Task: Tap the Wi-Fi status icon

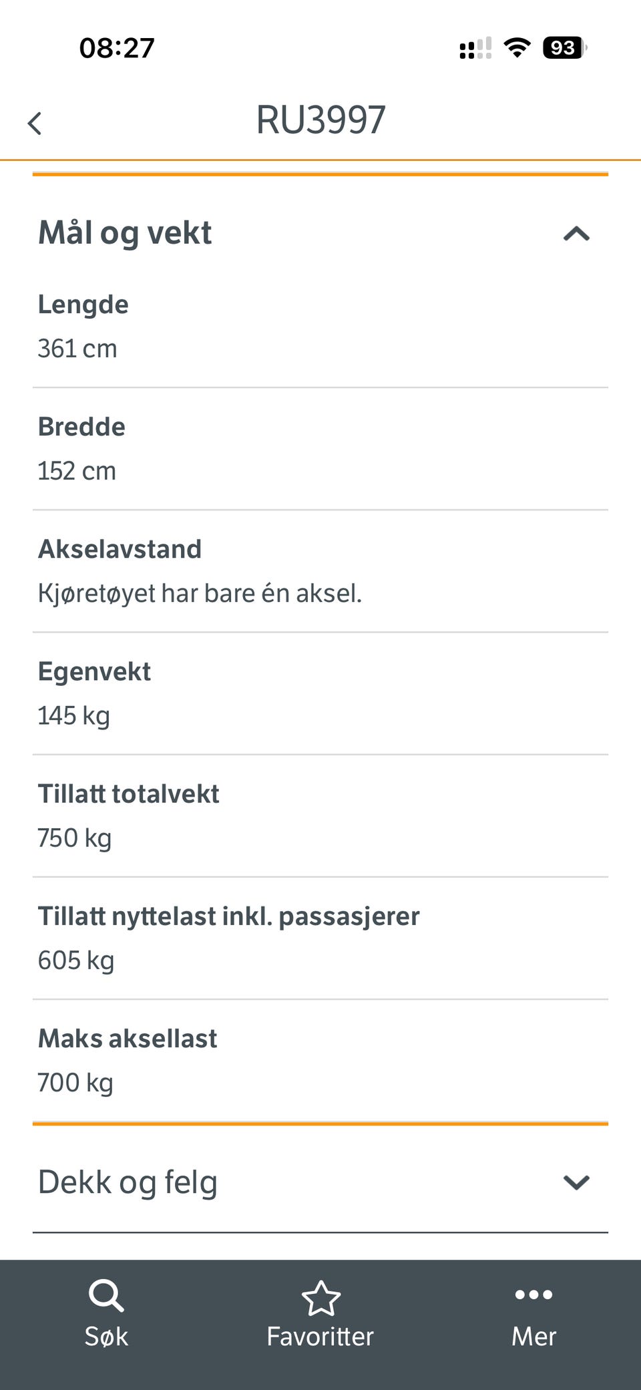Action: (x=517, y=48)
